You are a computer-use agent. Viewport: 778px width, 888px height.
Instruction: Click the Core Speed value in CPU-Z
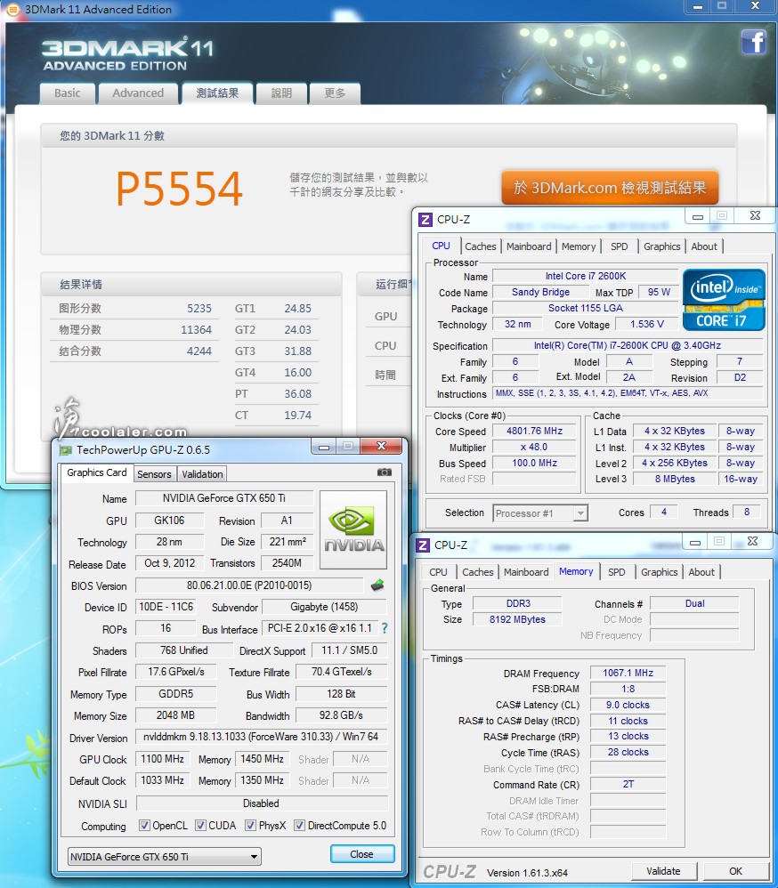point(534,431)
